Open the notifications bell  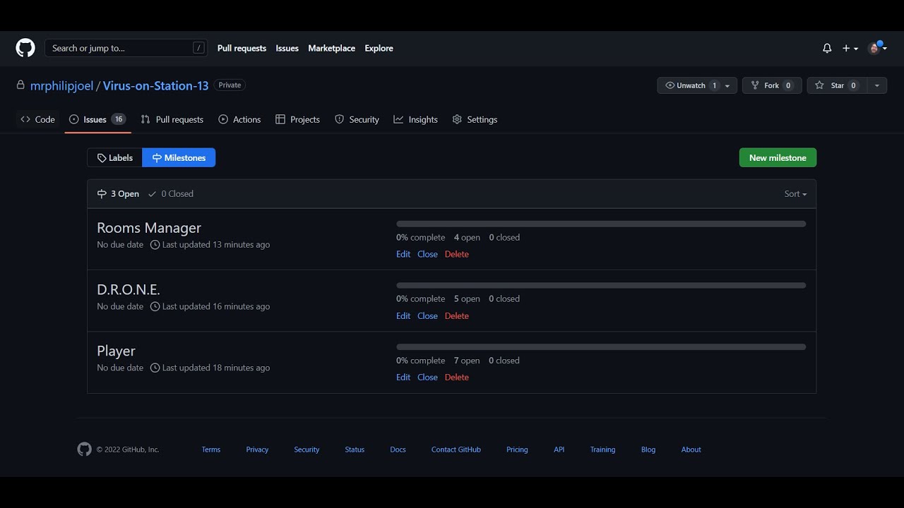coord(827,48)
